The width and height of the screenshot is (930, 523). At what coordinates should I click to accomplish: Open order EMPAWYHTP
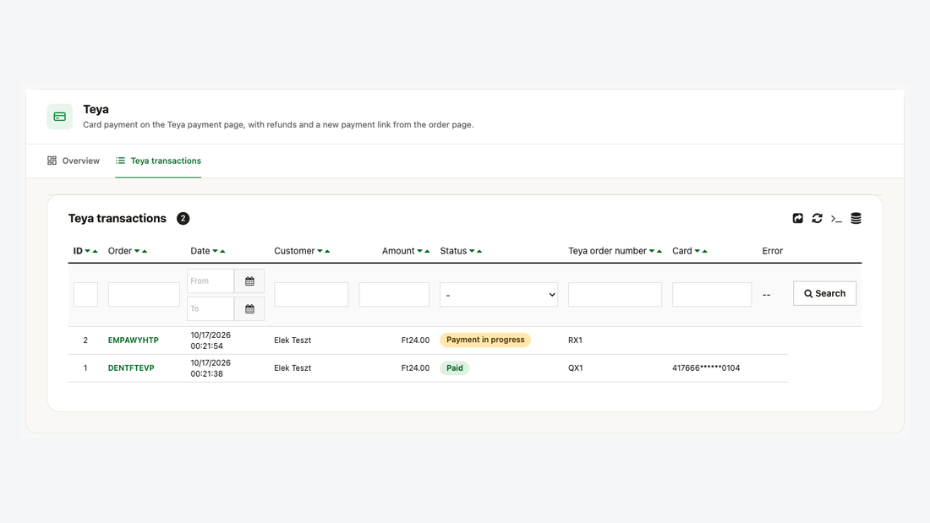(x=134, y=340)
